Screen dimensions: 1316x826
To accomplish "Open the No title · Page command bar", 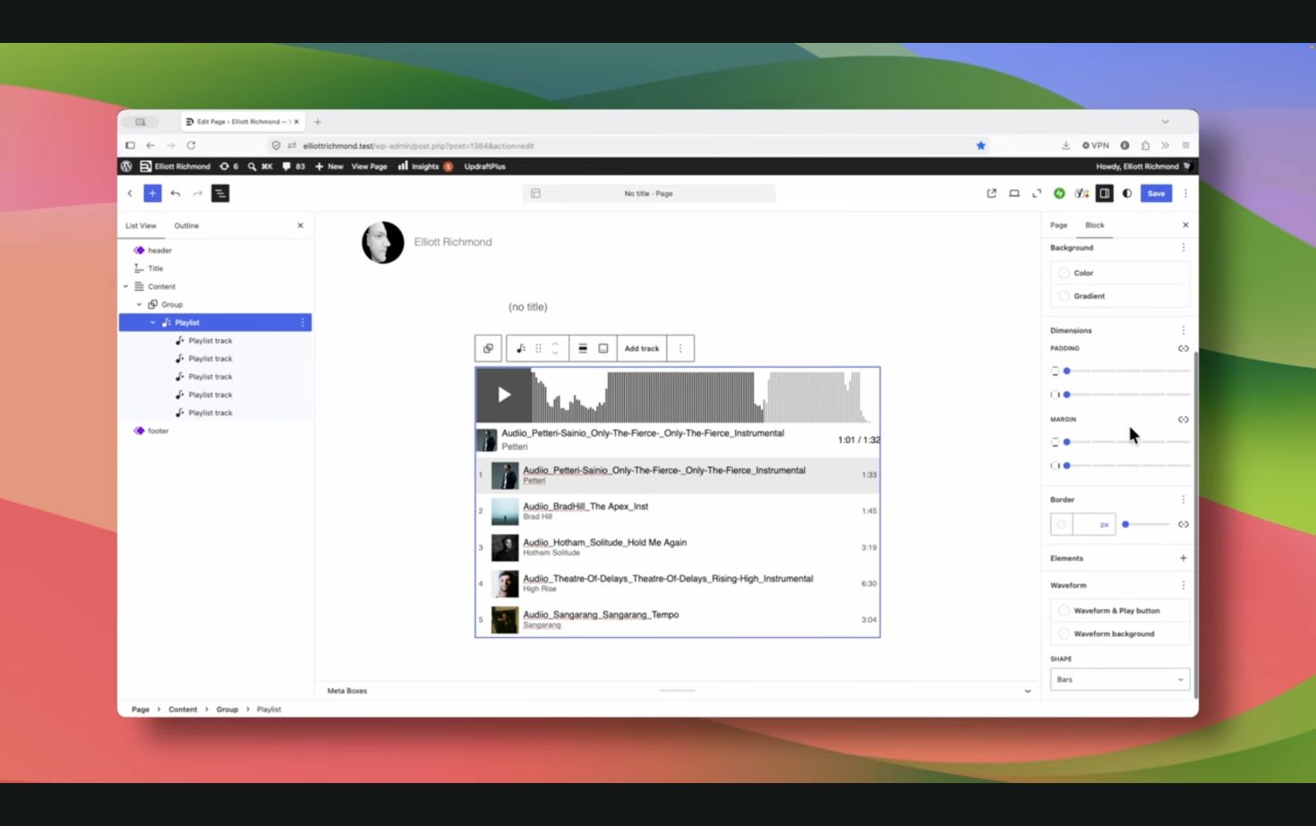I will pos(649,193).
